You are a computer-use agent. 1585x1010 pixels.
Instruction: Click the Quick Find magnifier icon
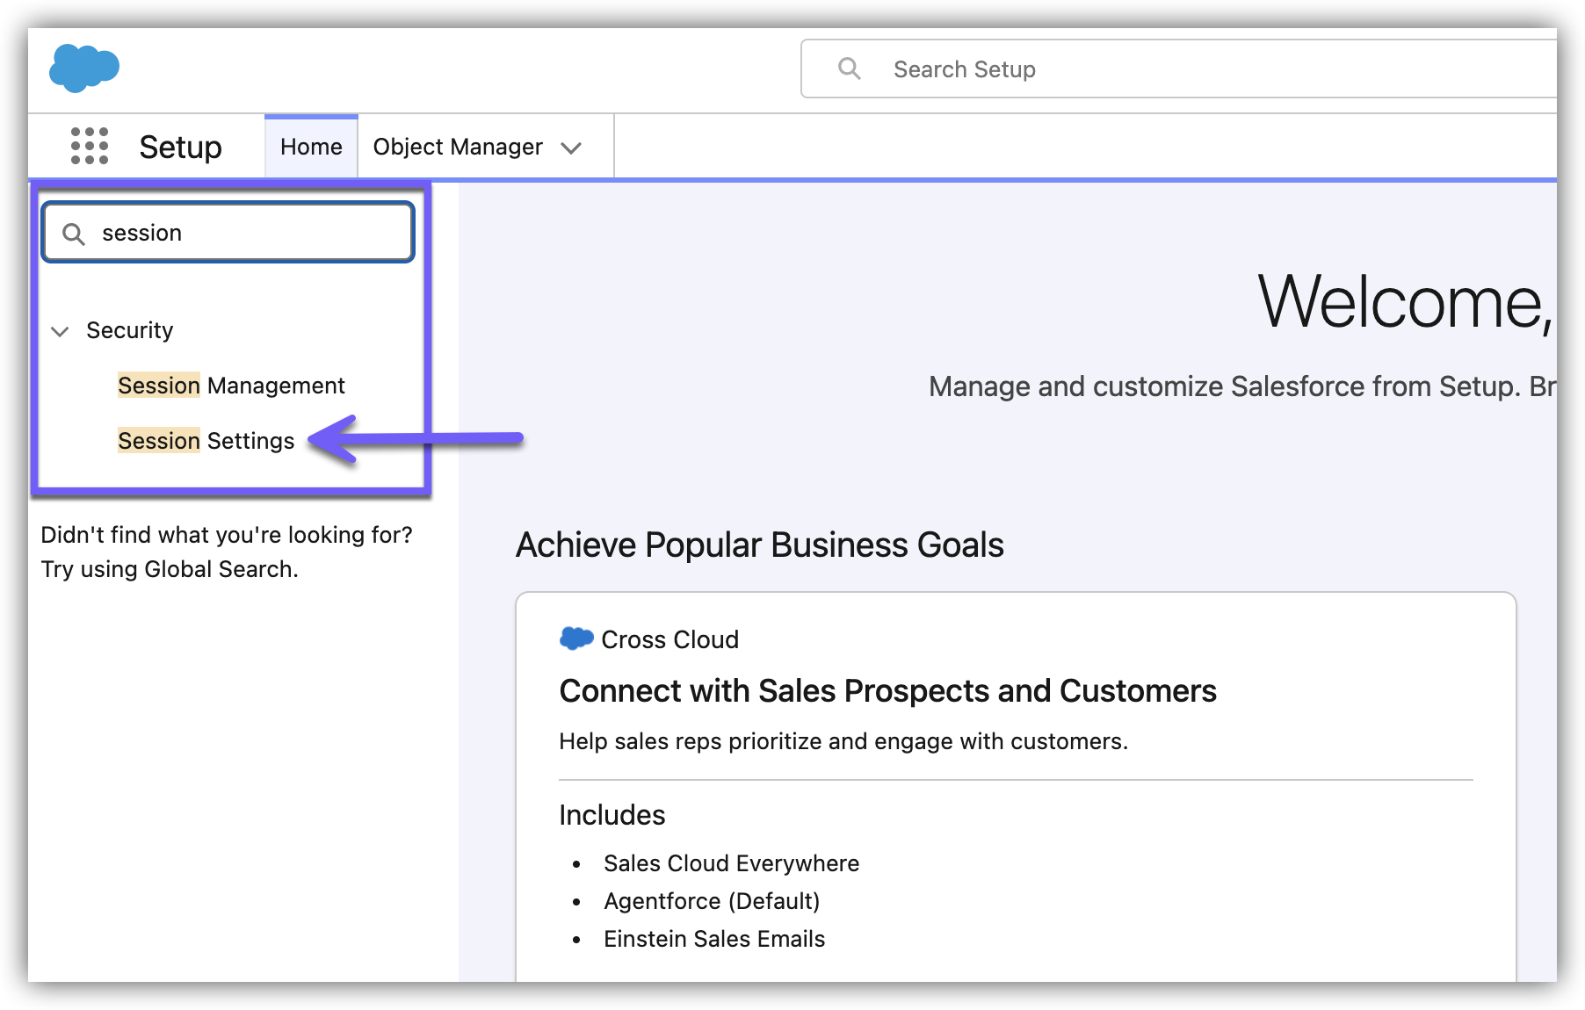coord(74,234)
